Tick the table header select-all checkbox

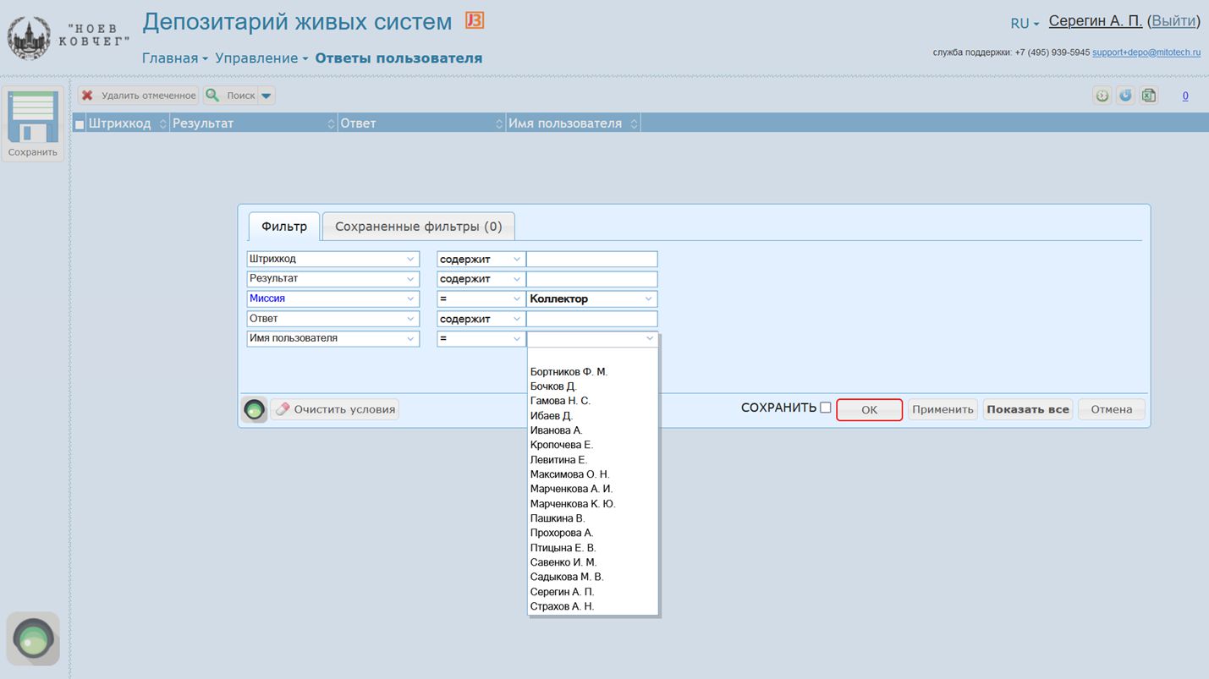[x=80, y=124]
